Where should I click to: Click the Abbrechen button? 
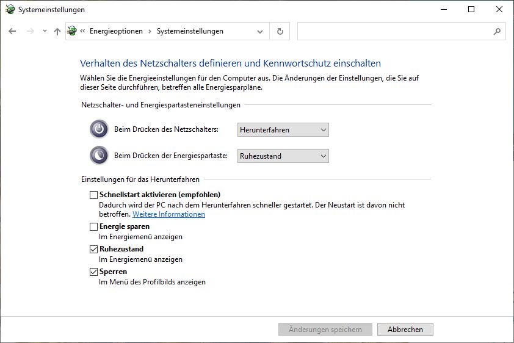tap(405, 329)
